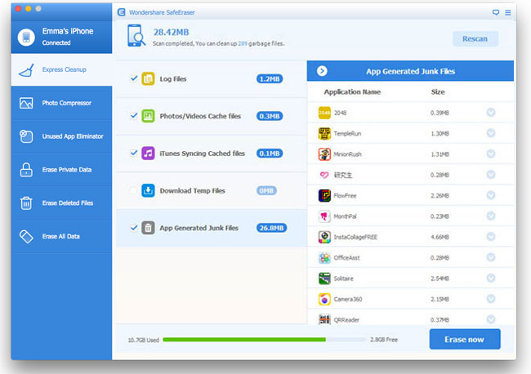The width and height of the screenshot is (531, 374).
Task: Toggle the check circle for 2048
Action: click(491, 113)
